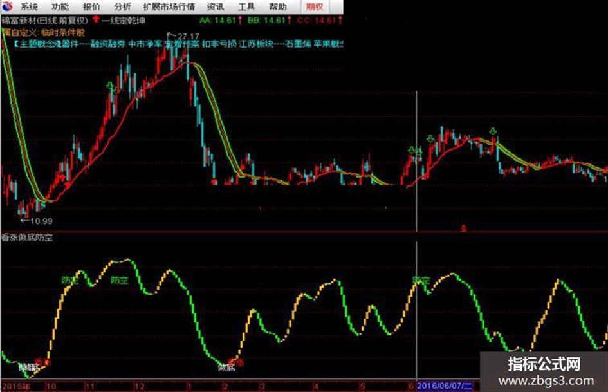This screenshot has height=392, width=608.
Task: Open the 帮助 menu
Action: pyautogui.click(x=278, y=6)
